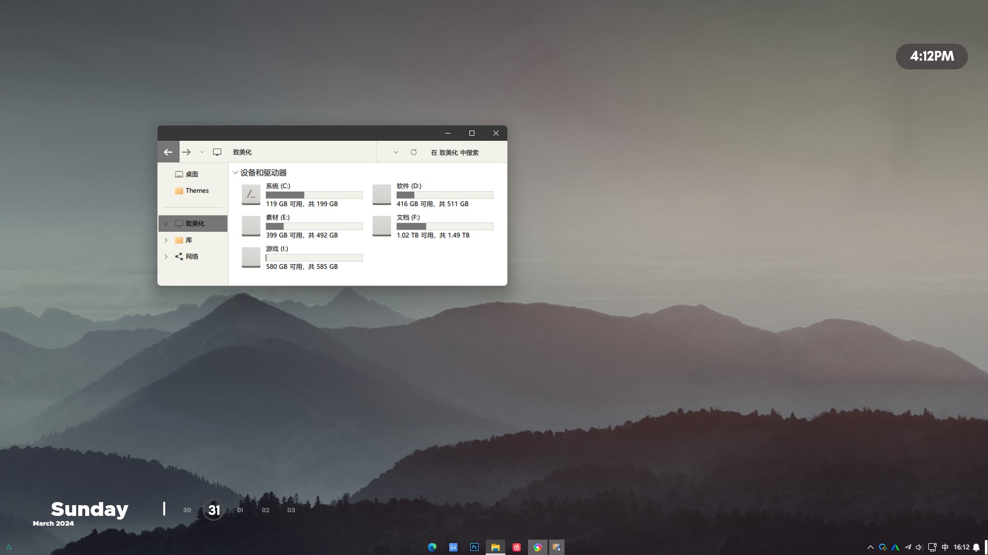Click the 文档 (F:) usage bar
The image size is (988, 555).
click(445, 227)
